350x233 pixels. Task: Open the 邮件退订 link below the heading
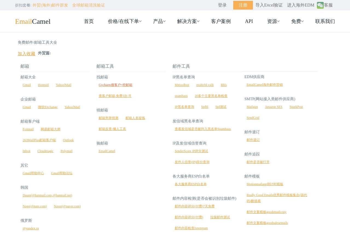pyautogui.click(x=253, y=140)
